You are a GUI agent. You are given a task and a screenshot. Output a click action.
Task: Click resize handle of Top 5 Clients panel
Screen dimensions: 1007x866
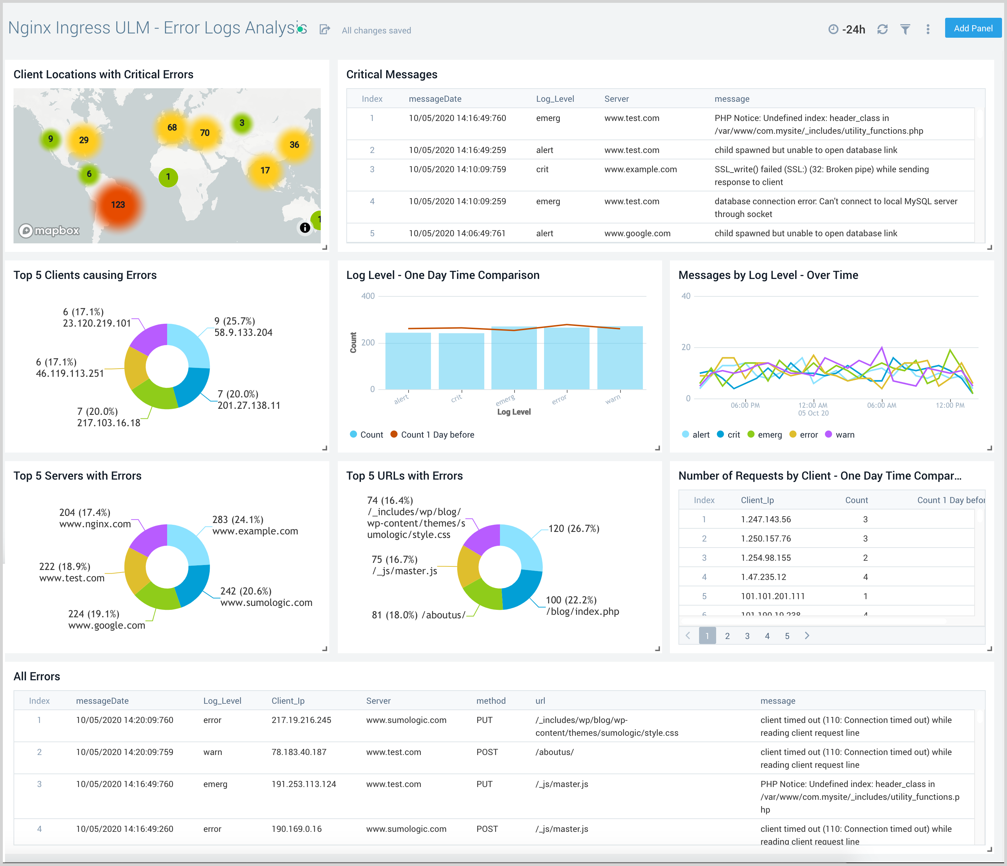[x=325, y=448]
